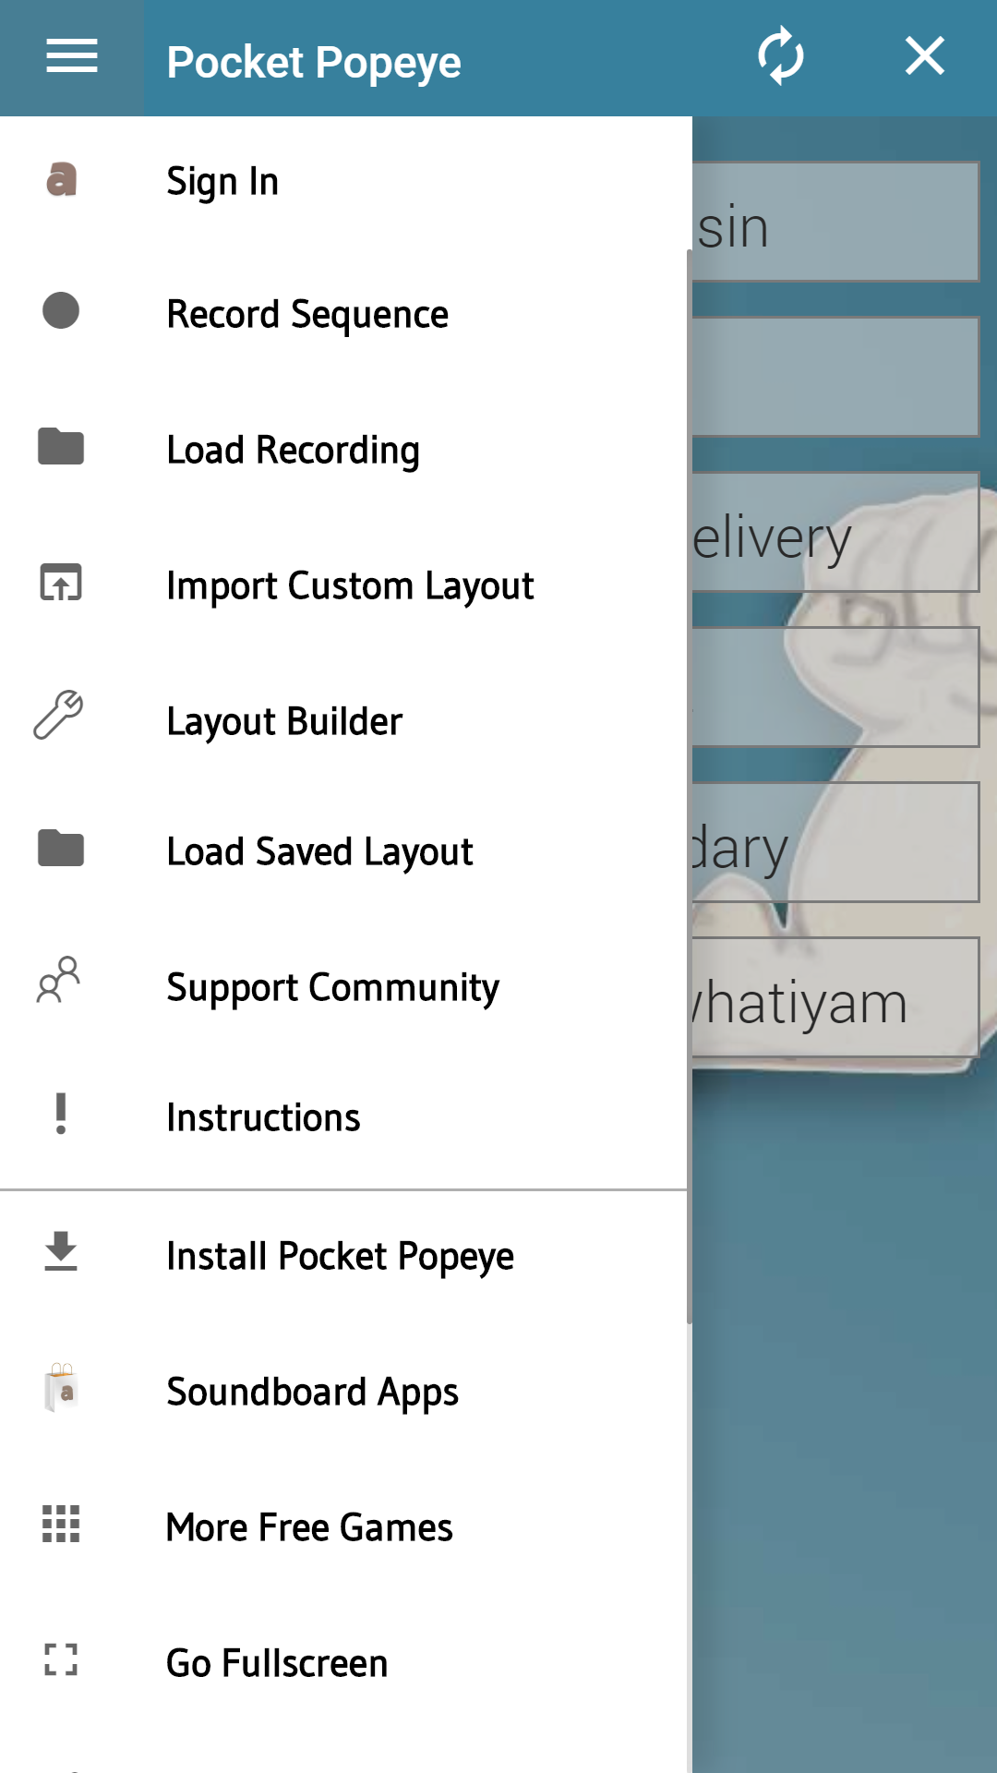Click the Amazon logo beside Sign In
This screenshot has width=997, height=1773.
point(61,179)
